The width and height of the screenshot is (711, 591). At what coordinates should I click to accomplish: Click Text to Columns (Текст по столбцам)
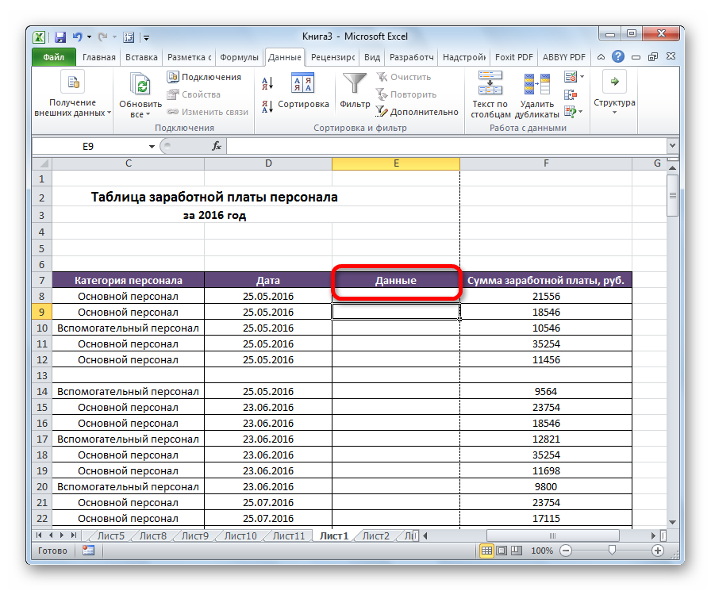tap(490, 94)
